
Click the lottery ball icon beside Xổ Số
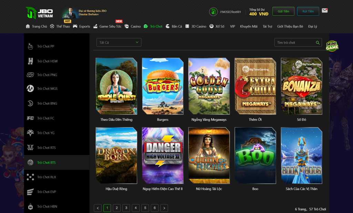(211, 26)
